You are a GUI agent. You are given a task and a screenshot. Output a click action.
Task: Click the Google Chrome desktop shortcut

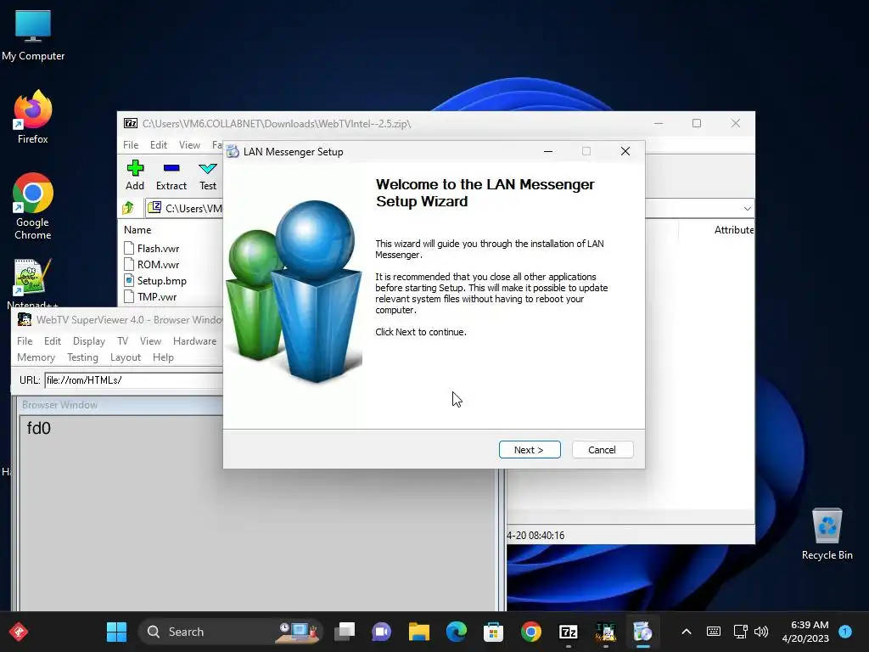click(x=33, y=206)
